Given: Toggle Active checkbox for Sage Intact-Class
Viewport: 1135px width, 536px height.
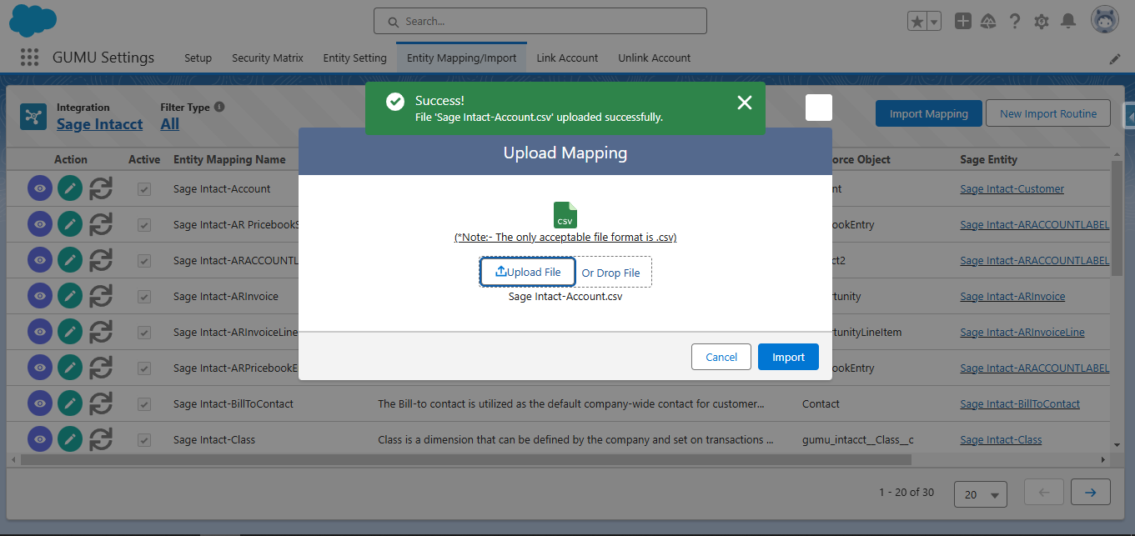Looking at the screenshot, I should (x=144, y=440).
